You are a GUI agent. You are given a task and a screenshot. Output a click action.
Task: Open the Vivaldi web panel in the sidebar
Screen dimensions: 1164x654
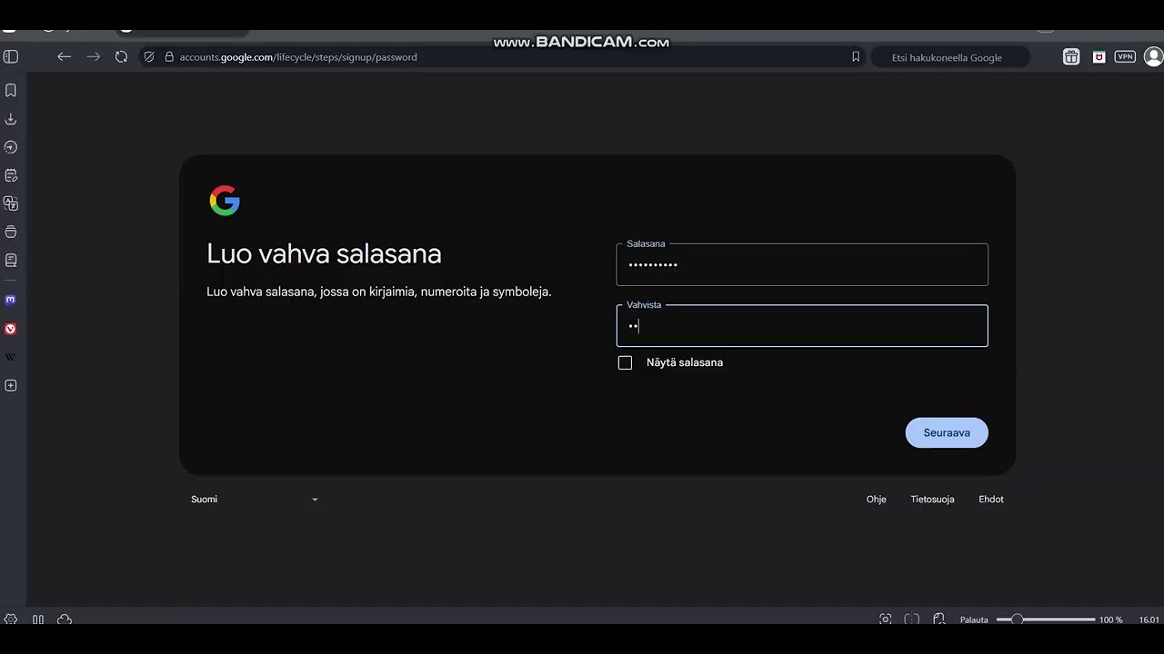11,329
